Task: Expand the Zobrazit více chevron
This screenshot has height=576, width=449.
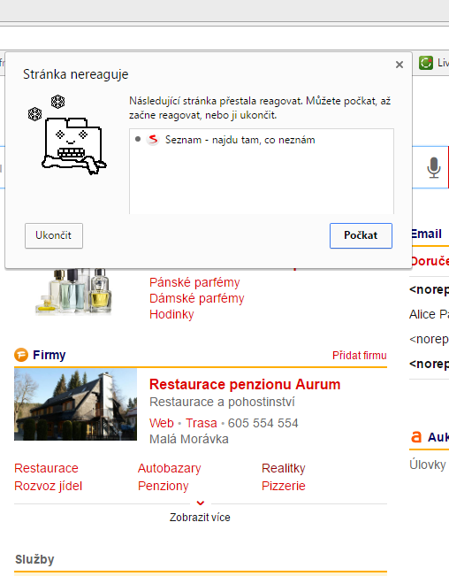Action: pyautogui.click(x=201, y=503)
